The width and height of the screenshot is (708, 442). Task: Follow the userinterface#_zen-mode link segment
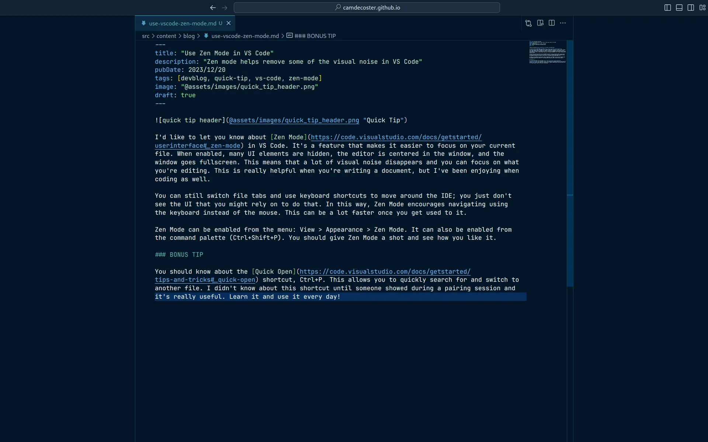[x=198, y=146]
